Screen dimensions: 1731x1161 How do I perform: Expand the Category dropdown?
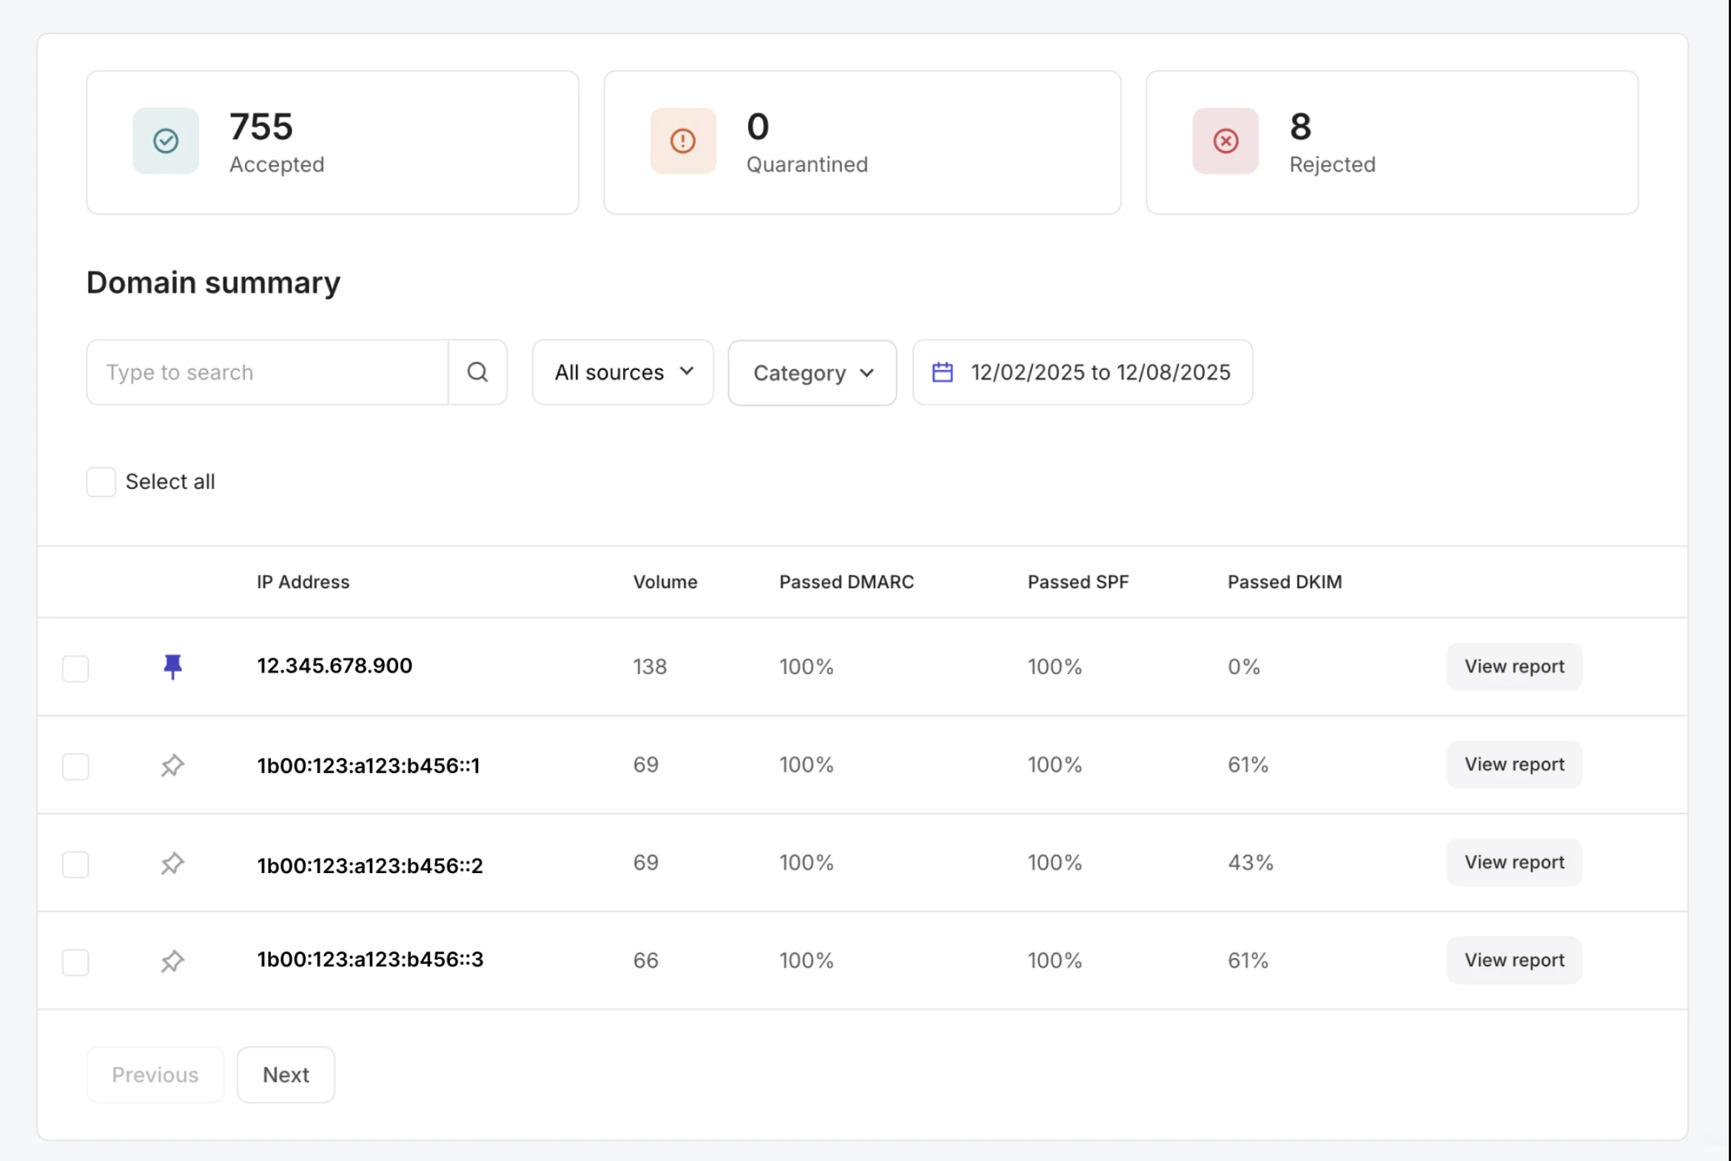click(812, 373)
